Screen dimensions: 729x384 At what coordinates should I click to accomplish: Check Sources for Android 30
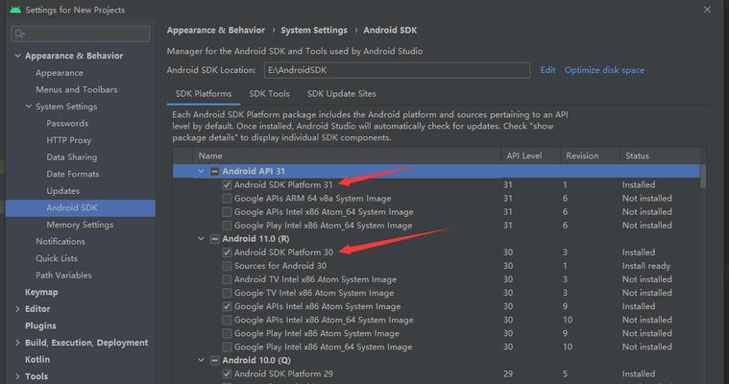tap(227, 266)
